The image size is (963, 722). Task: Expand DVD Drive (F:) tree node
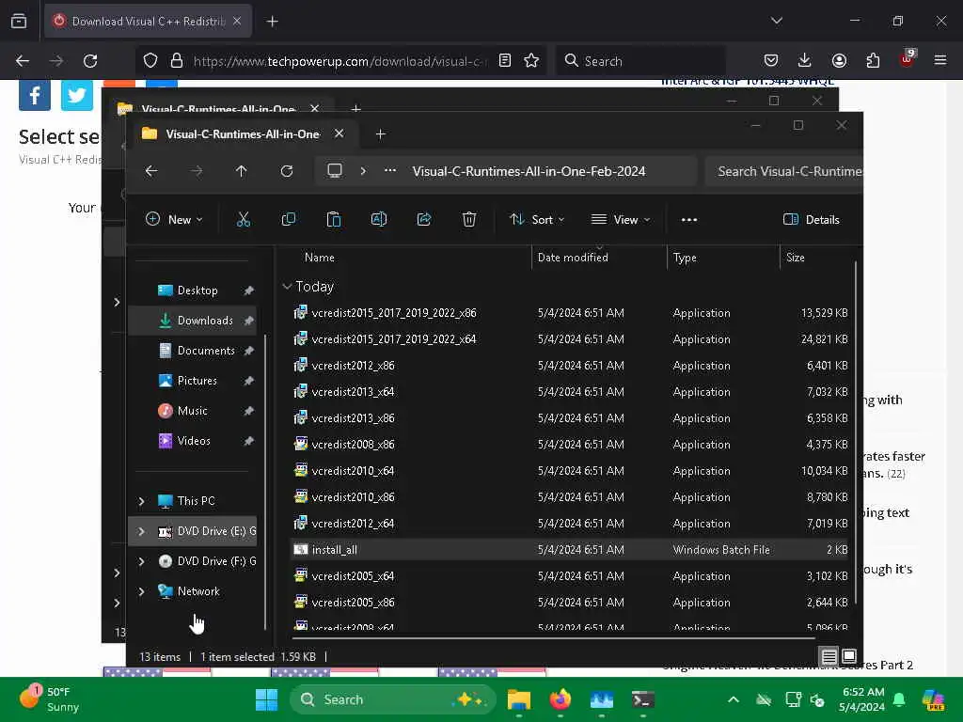pyautogui.click(x=141, y=561)
